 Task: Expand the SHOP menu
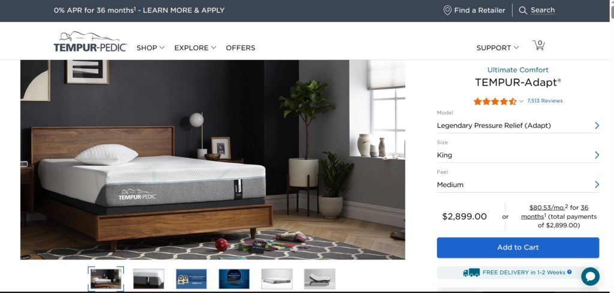pyautogui.click(x=151, y=48)
